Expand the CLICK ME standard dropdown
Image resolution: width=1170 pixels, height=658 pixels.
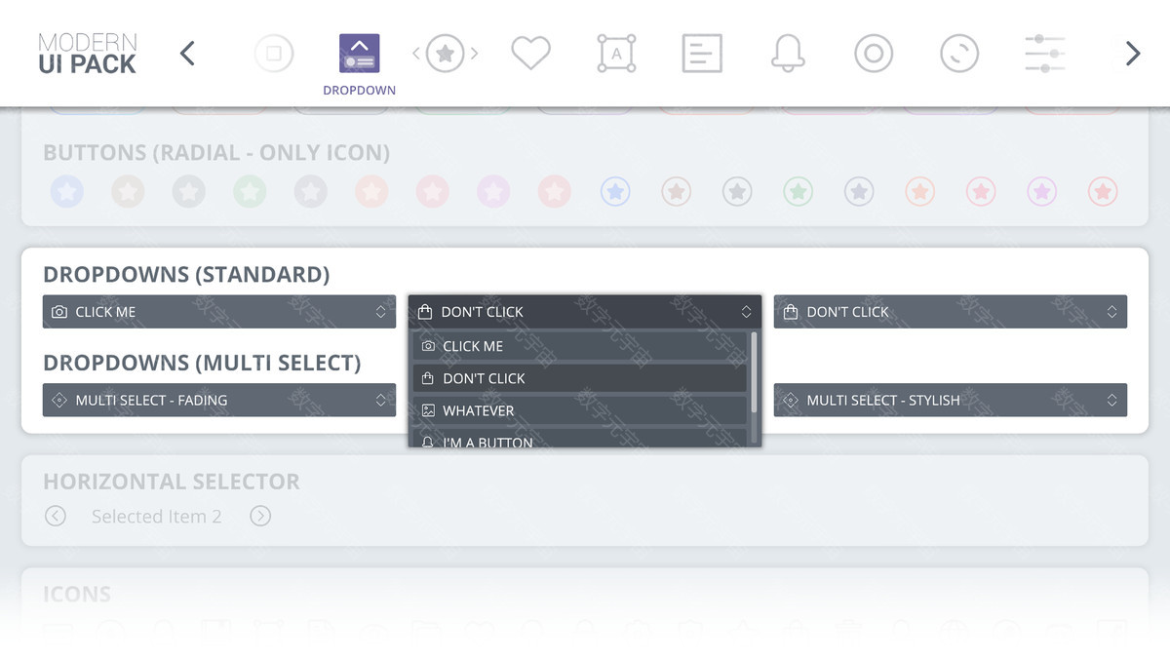(x=219, y=312)
